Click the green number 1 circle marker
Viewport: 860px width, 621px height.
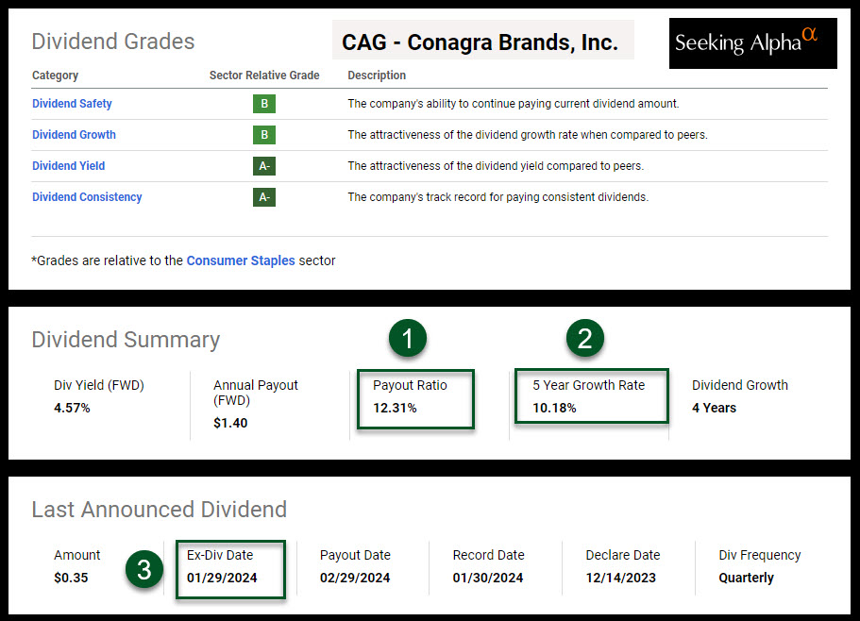tap(408, 339)
